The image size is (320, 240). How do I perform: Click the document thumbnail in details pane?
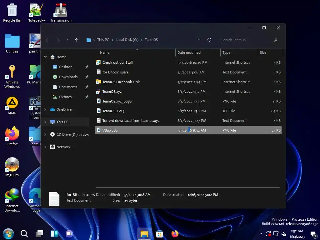(x=54, y=199)
